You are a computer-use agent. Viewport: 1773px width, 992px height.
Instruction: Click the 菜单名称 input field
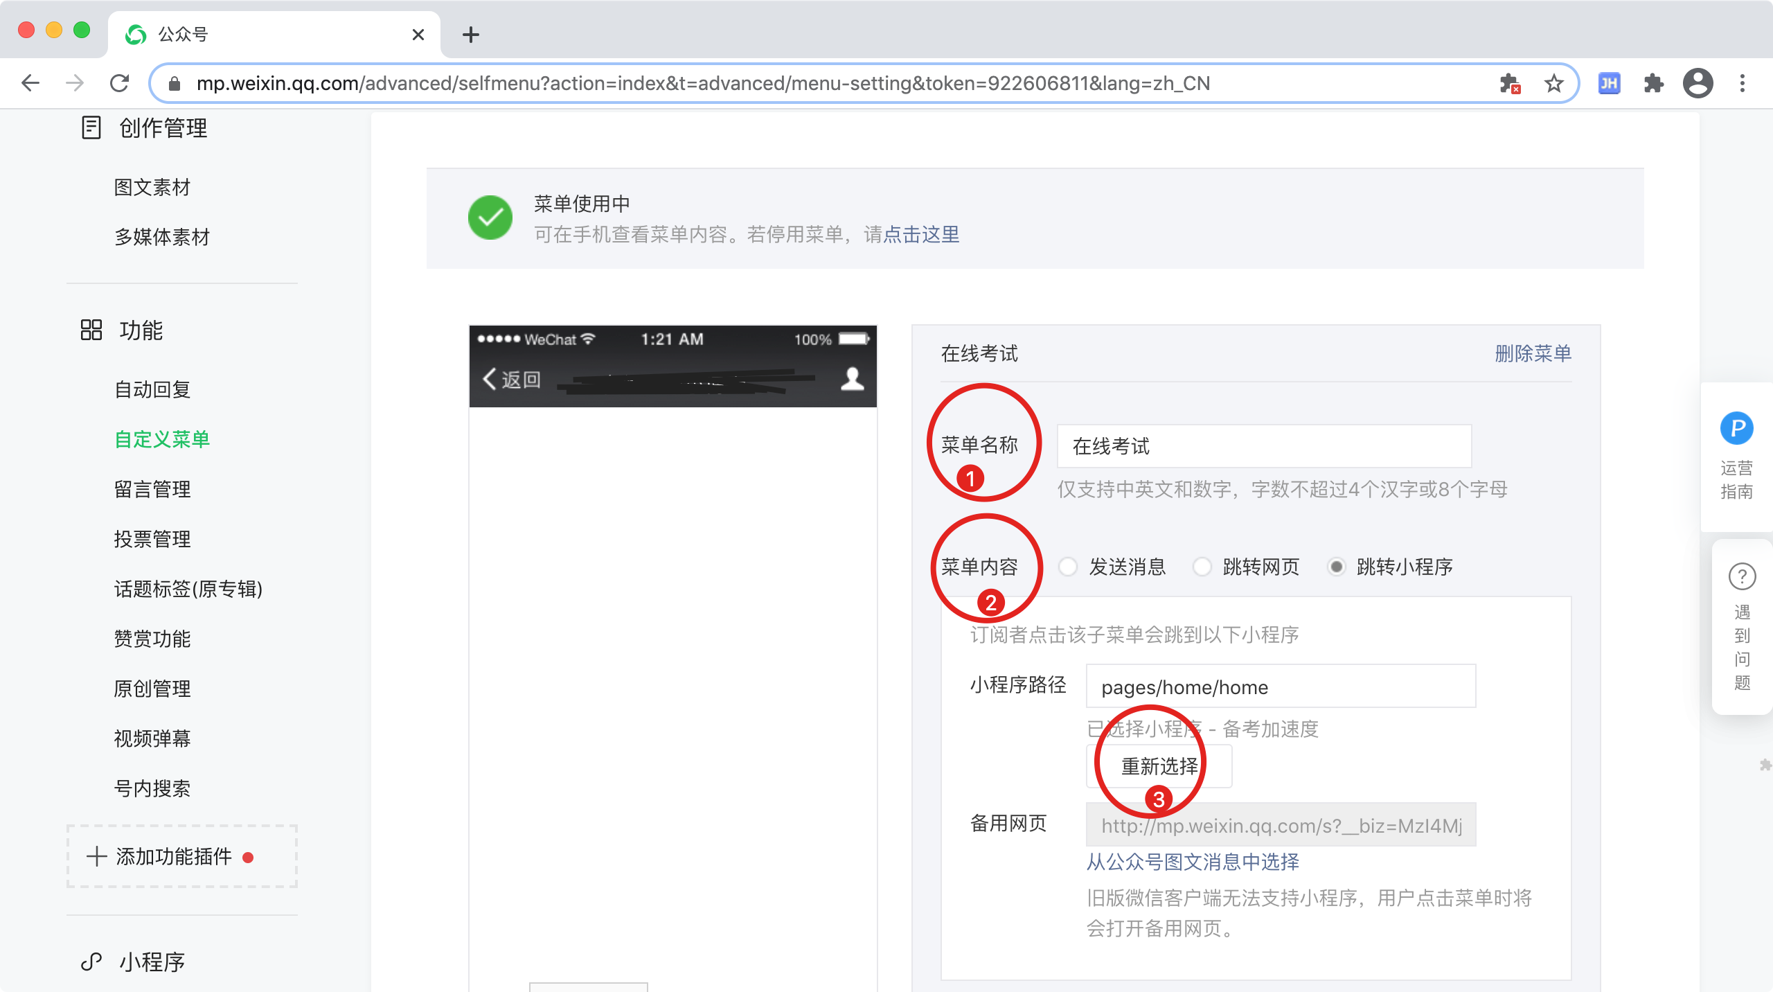point(1263,446)
